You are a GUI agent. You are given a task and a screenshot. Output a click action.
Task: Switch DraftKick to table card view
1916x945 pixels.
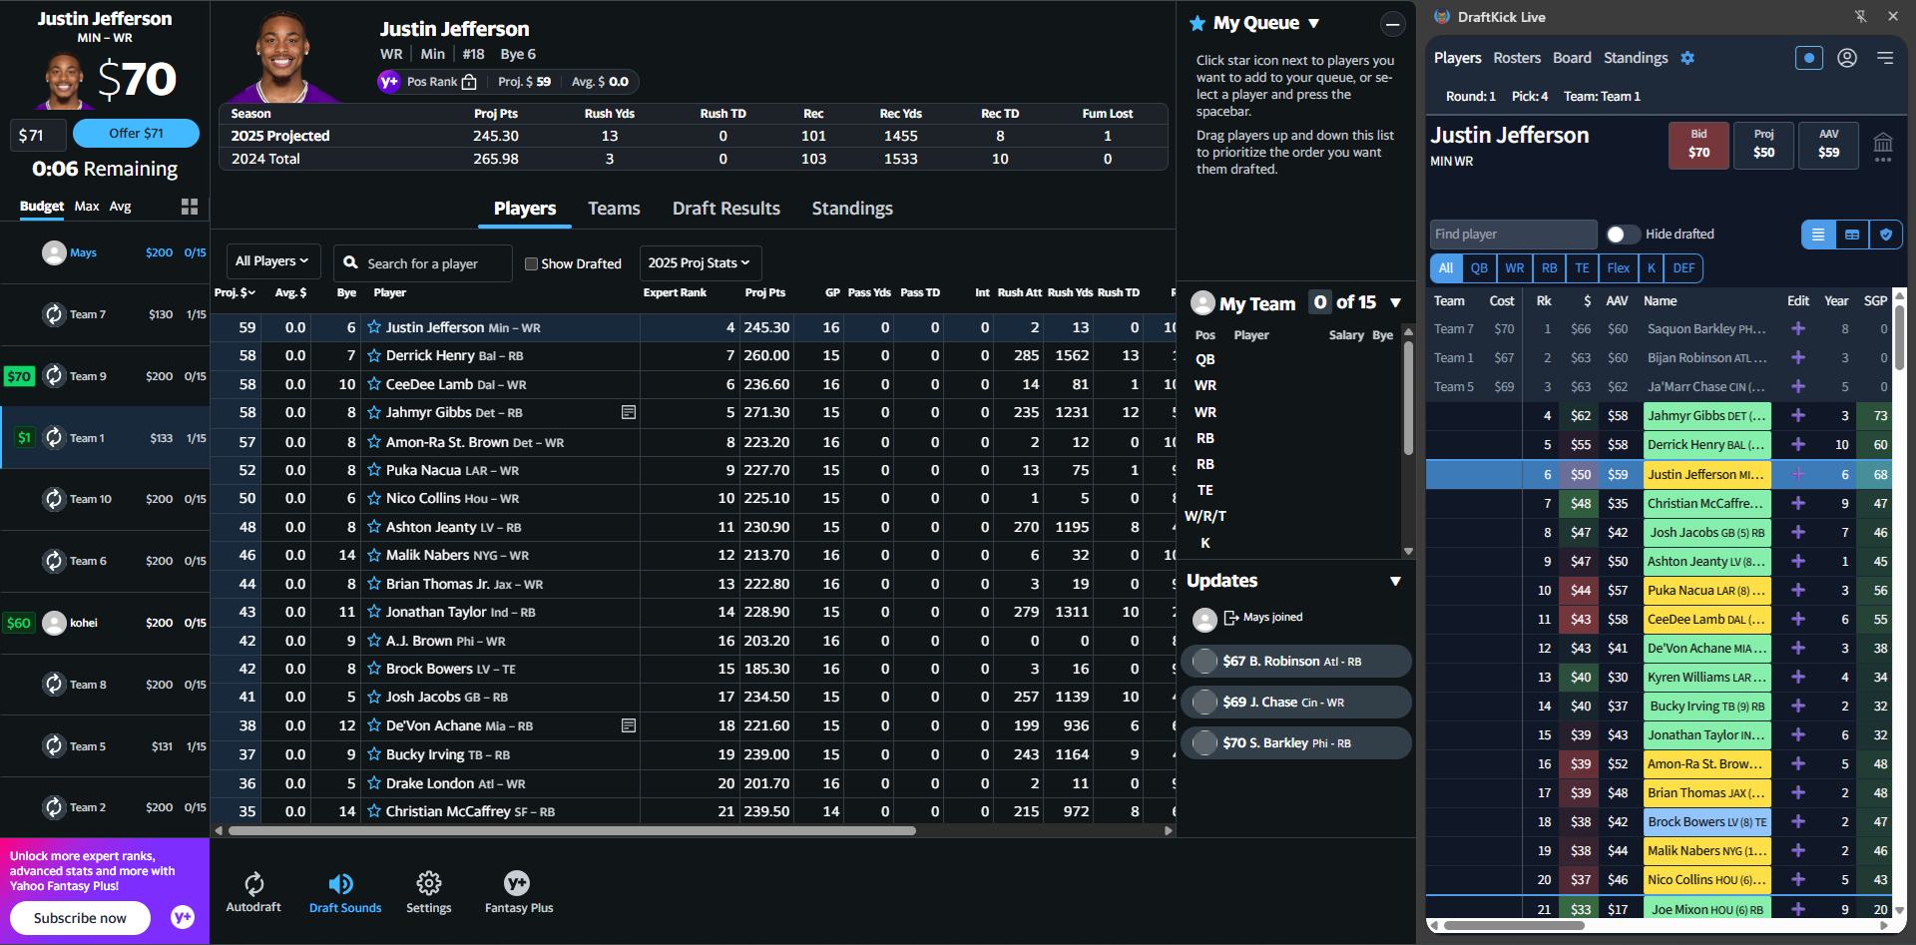[1852, 235]
